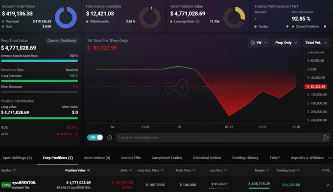The width and height of the screenshot is (333, 192).
Task: Sort by Entry Avg. Price icon
Action: (x=163, y=170)
